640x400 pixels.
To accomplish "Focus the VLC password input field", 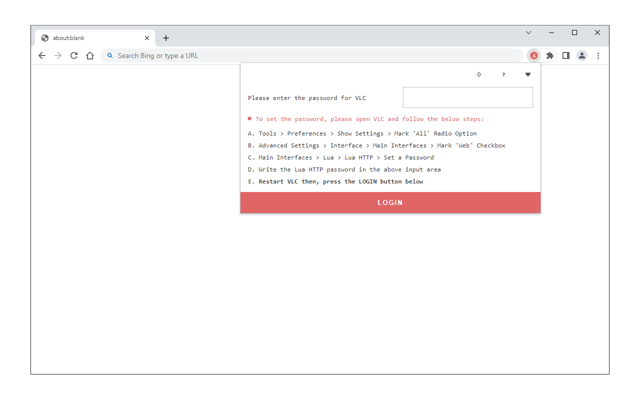I will click(468, 97).
